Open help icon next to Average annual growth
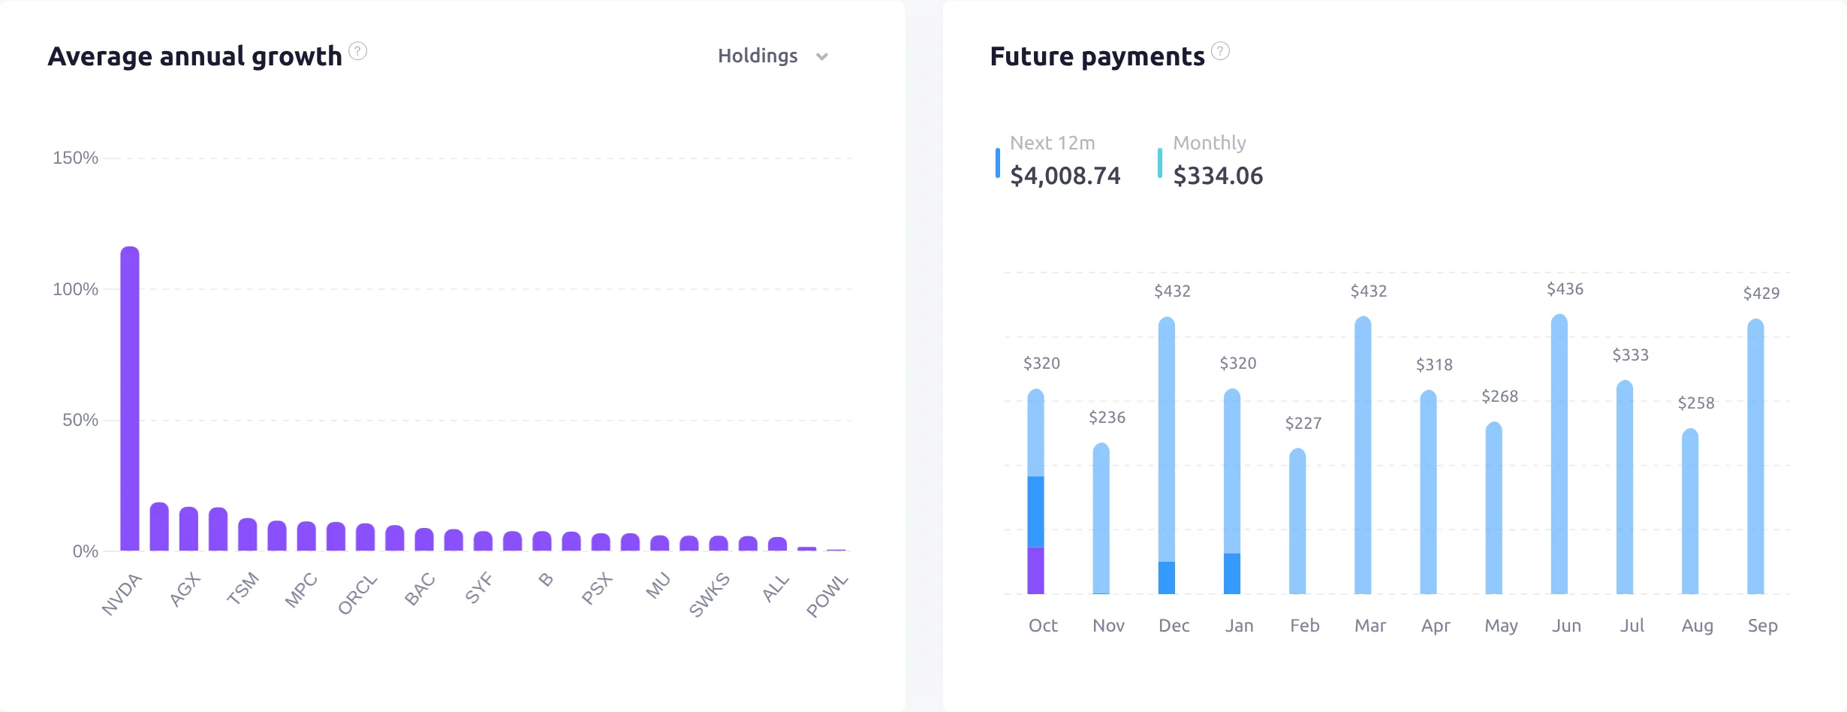This screenshot has height=712, width=1847. [358, 51]
